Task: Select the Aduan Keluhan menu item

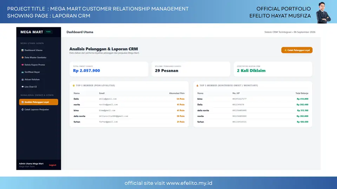Action: [39, 79]
